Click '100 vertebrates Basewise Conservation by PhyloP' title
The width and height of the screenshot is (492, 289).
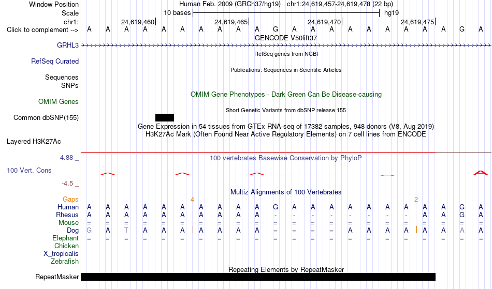[286, 158]
